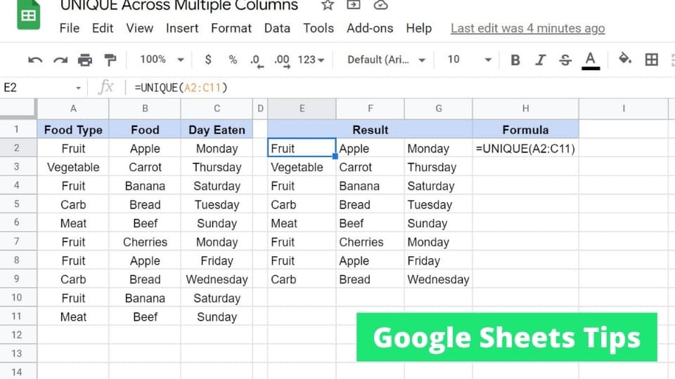
Task: Expand the Default (Ari... font dropdown
Action: click(x=386, y=60)
